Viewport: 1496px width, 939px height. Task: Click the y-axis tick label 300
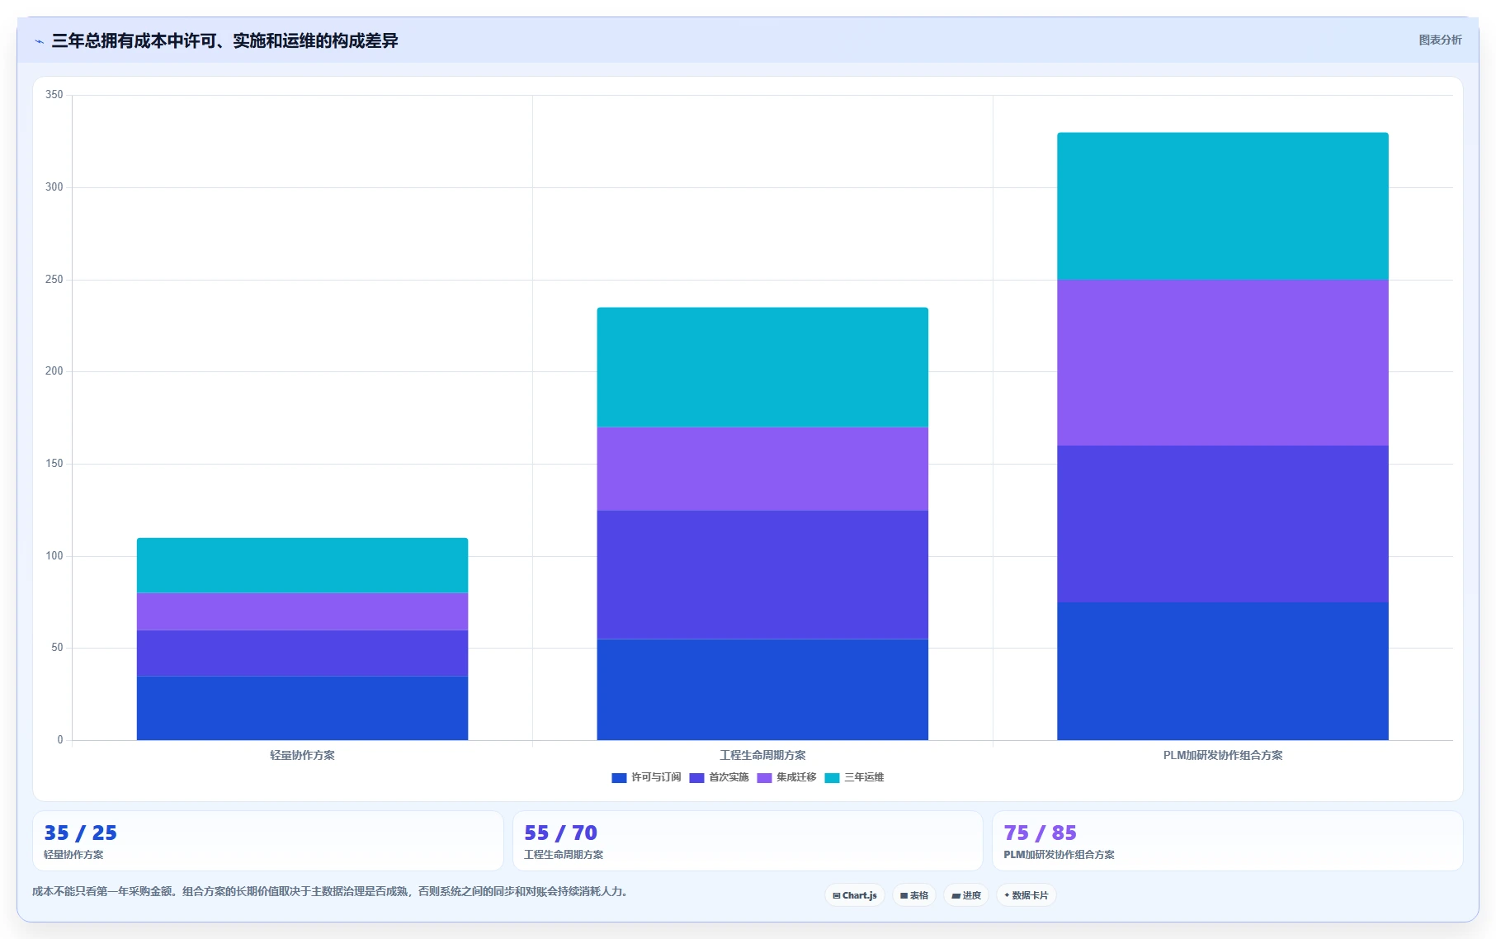click(54, 187)
